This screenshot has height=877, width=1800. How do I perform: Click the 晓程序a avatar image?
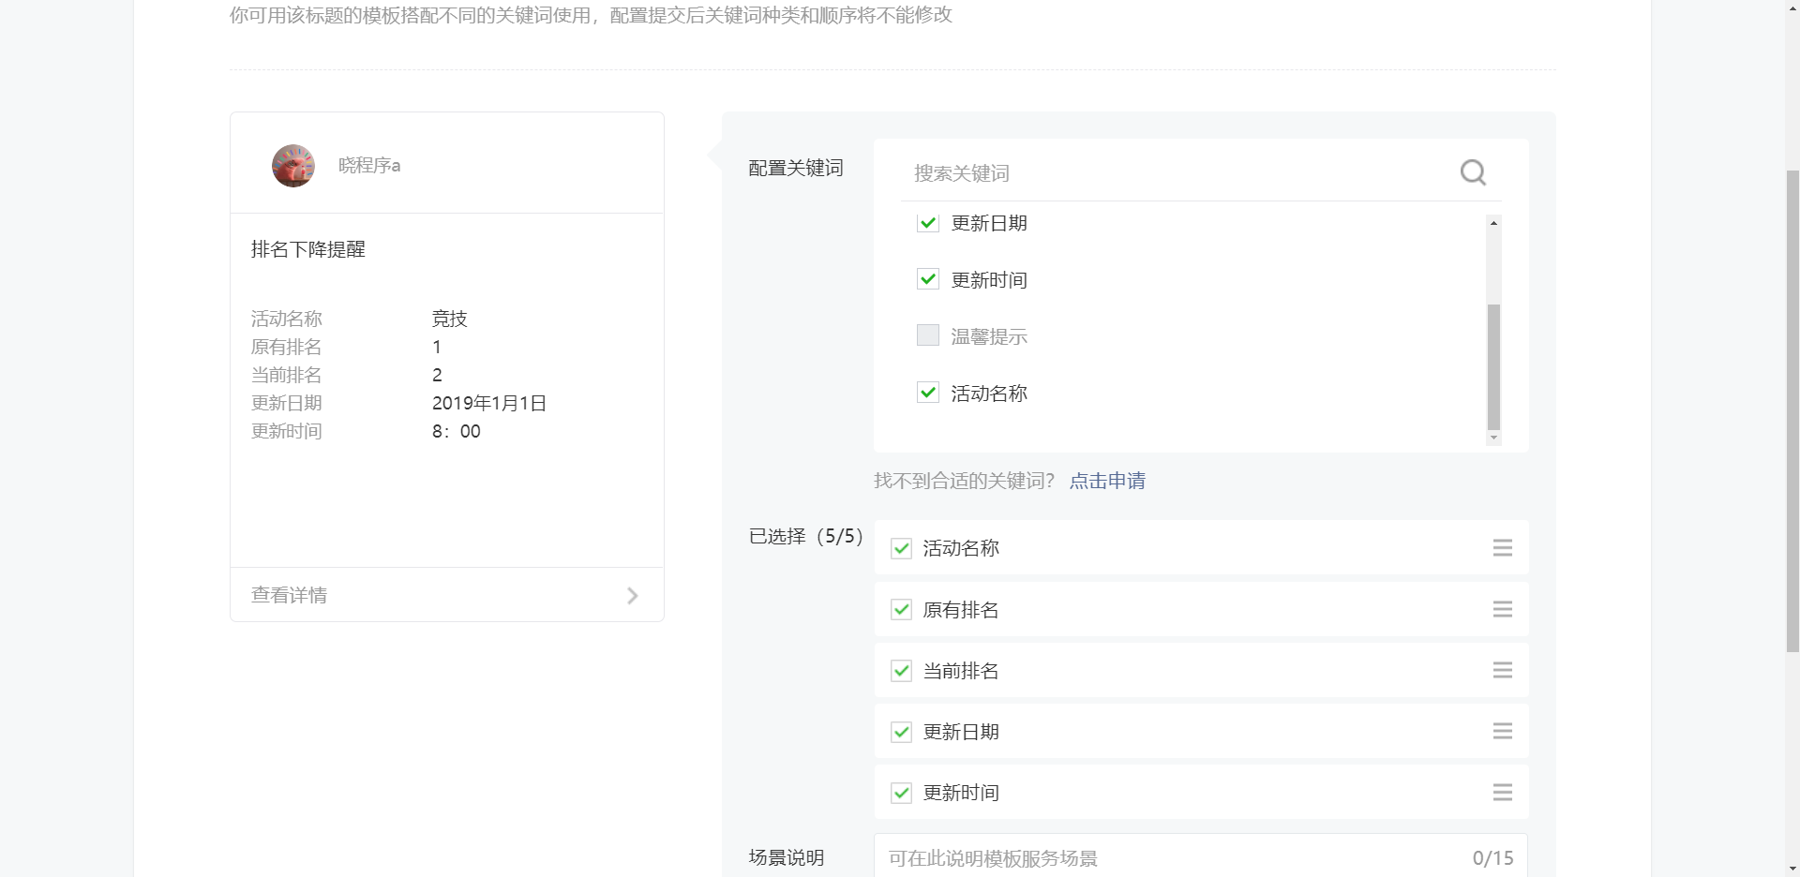click(293, 166)
